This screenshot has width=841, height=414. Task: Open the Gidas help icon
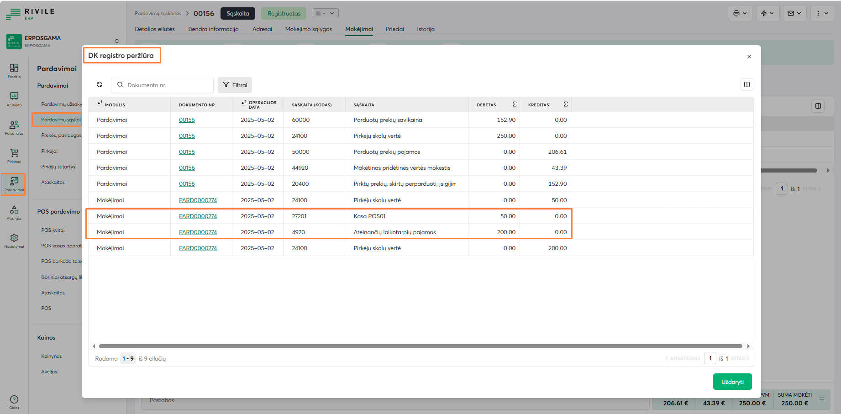(x=14, y=401)
